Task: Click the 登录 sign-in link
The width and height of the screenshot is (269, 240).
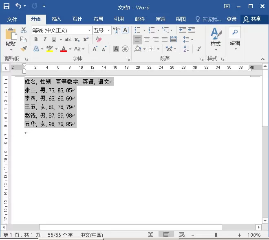Action: (232, 19)
